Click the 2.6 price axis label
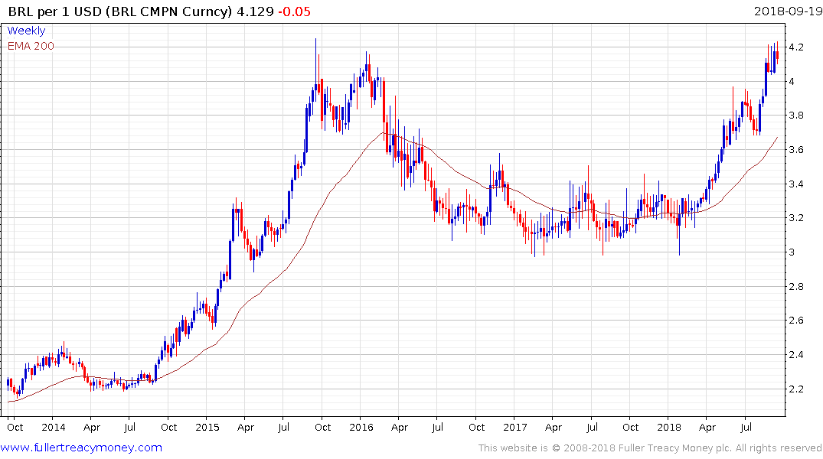Screen dimensions: 823x459 point(796,321)
